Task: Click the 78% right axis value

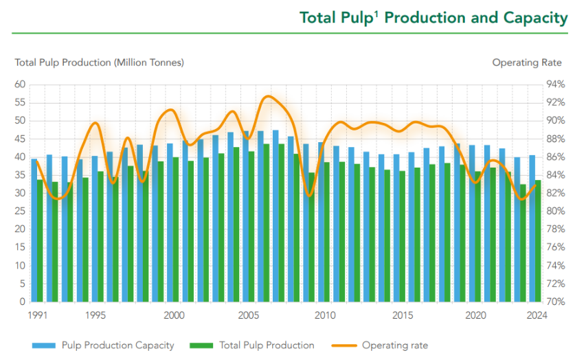Action: tap(556, 229)
